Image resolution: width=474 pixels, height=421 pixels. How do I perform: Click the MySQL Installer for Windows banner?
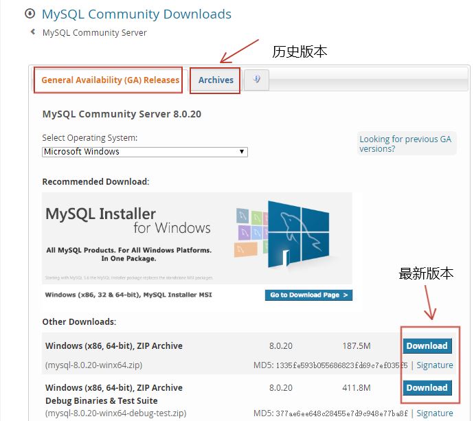[x=197, y=238]
